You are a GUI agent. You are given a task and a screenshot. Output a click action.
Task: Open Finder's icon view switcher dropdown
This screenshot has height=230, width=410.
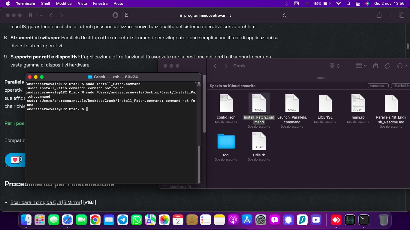pos(335,66)
